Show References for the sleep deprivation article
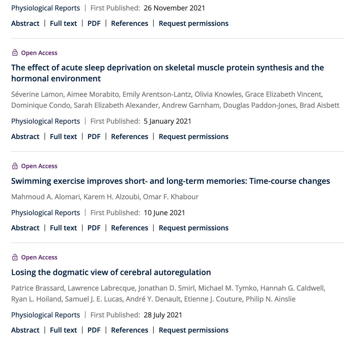The height and width of the screenshot is (344, 361). coord(130,137)
